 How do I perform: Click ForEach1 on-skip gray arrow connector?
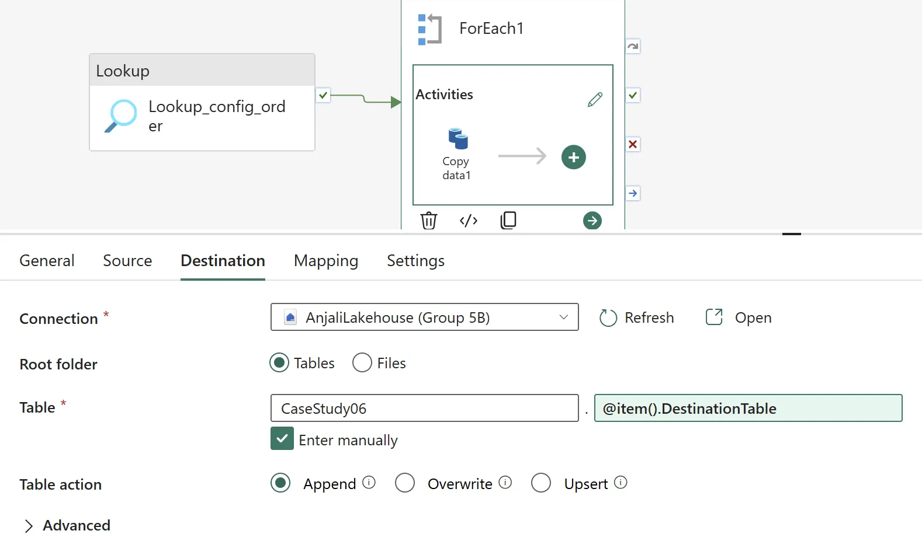633,46
